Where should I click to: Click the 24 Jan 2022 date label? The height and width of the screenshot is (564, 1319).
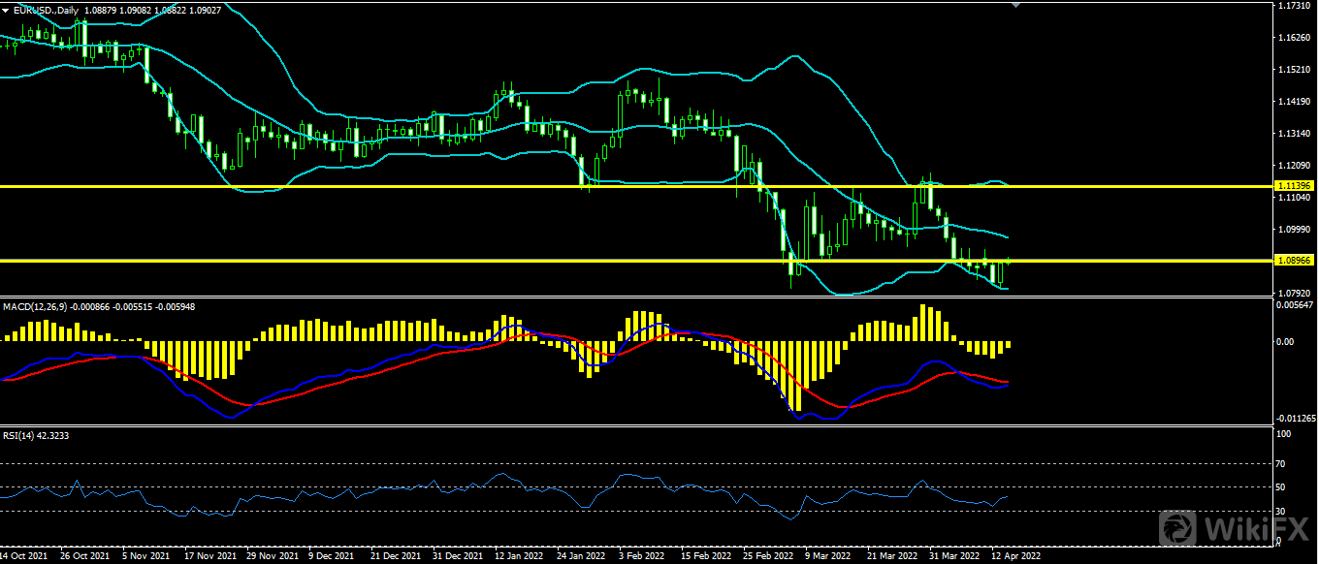point(580,557)
